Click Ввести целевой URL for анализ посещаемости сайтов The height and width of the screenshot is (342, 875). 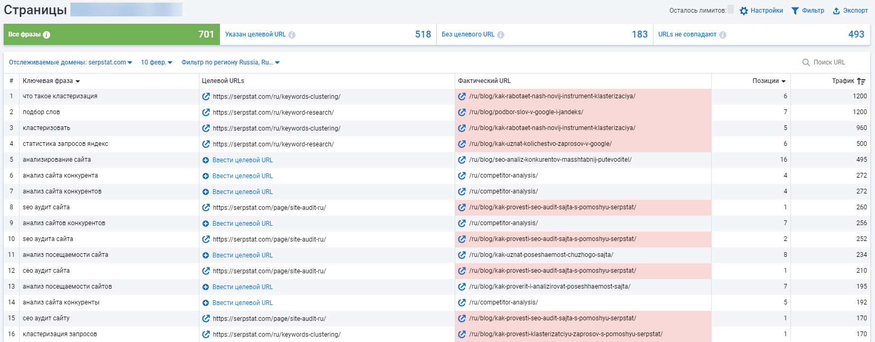point(243,287)
